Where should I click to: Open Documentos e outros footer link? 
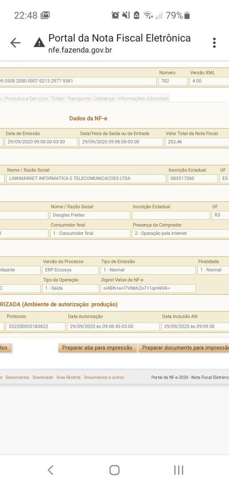coord(104,378)
